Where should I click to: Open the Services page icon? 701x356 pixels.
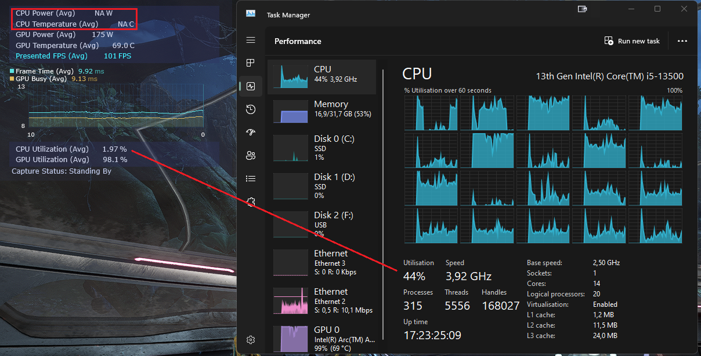(250, 201)
